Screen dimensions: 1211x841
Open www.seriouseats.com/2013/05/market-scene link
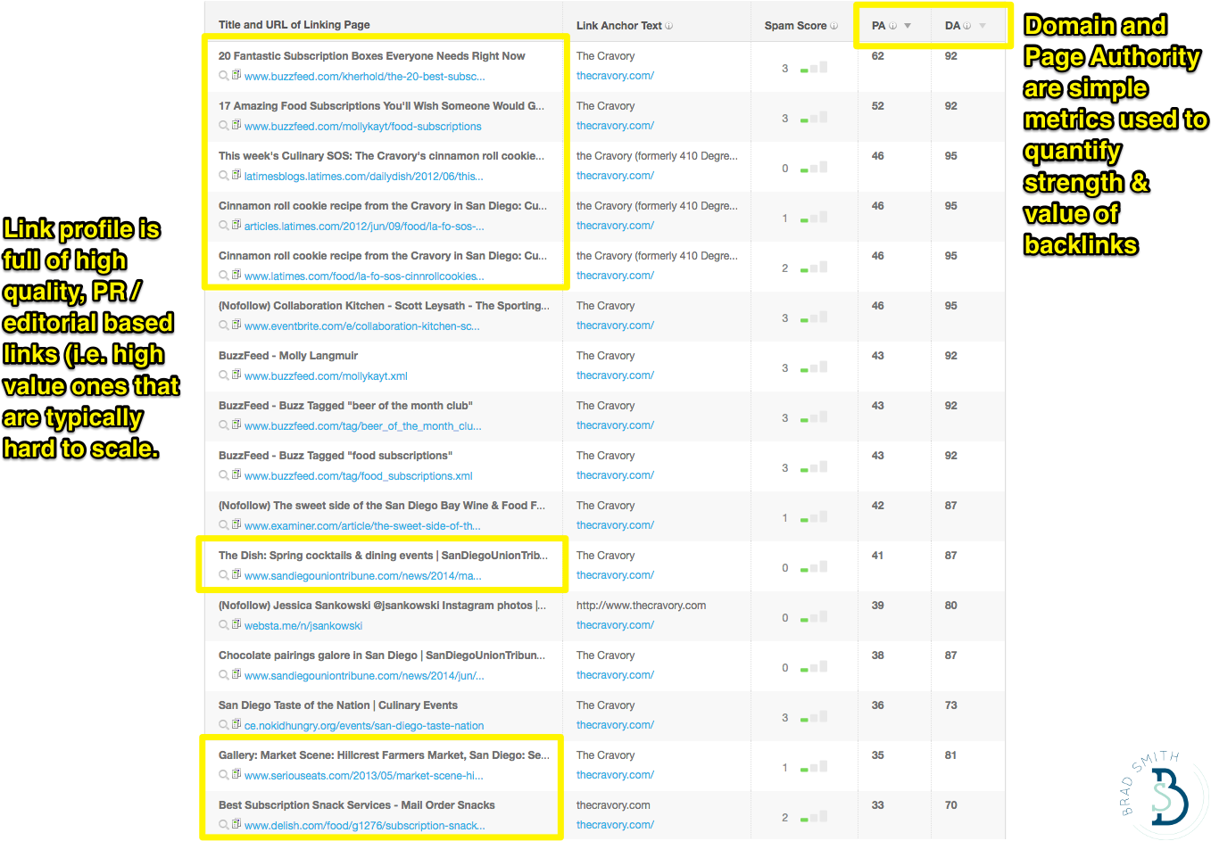364,776
